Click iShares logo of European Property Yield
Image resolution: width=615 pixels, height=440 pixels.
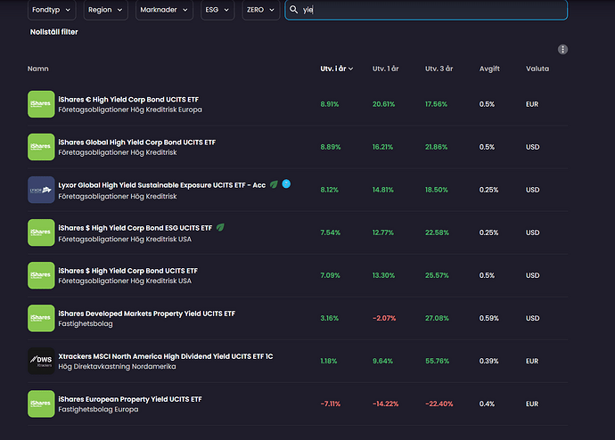click(41, 403)
